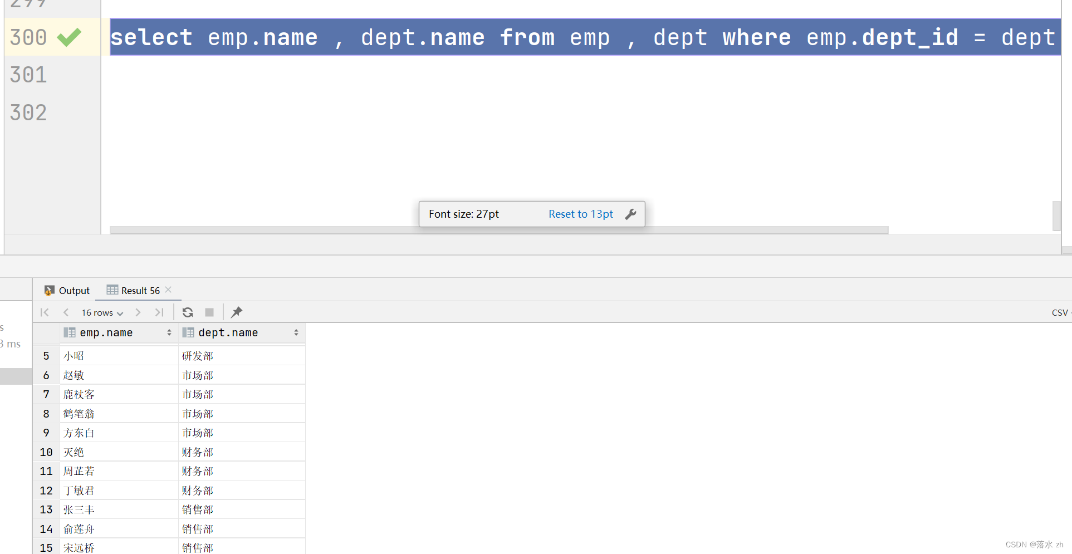Click the selected SQL statement on line 300
The image size is (1072, 554).
tap(585, 37)
